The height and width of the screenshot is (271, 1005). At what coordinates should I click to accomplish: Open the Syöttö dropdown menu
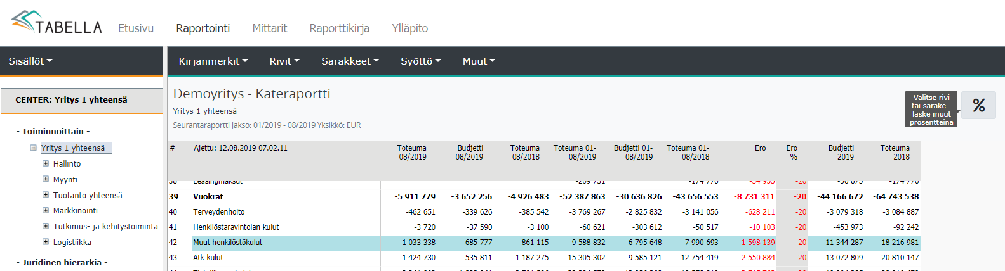click(x=420, y=61)
